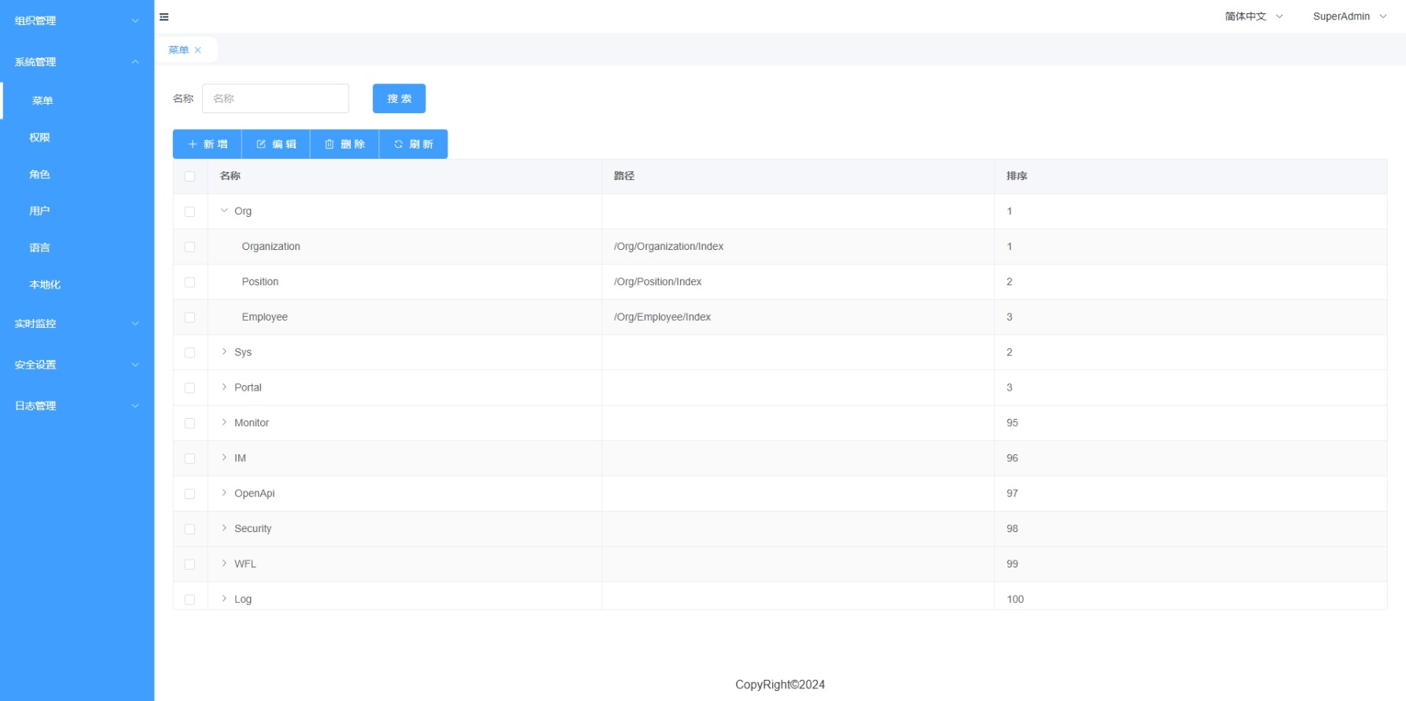
Task: Check the Organization row checkbox
Action: 190,247
